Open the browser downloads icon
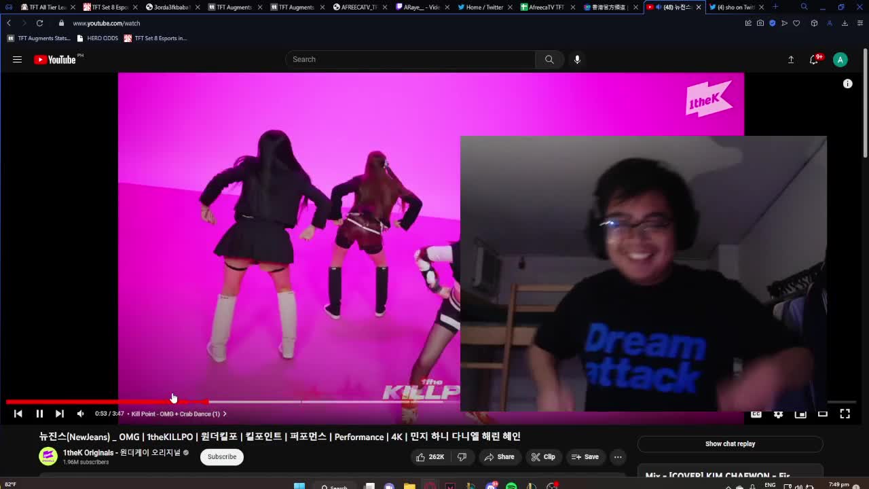Image resolution: width=869 pixels, height=489 pixels. tap(845, 23)
